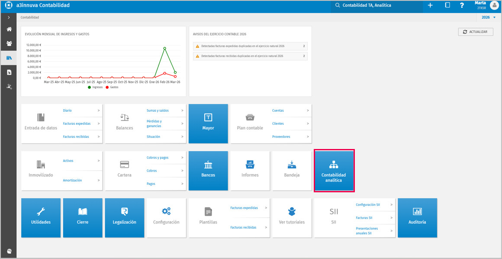The height and width of the screenshot is (259, 502).
Task: Open the Informes tile
Action: (250, 171)
